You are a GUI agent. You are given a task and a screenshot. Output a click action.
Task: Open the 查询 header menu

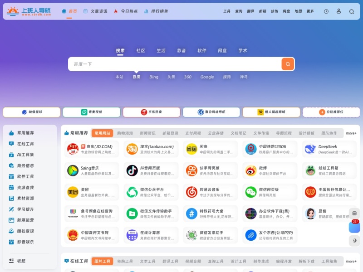coord(239,11)
